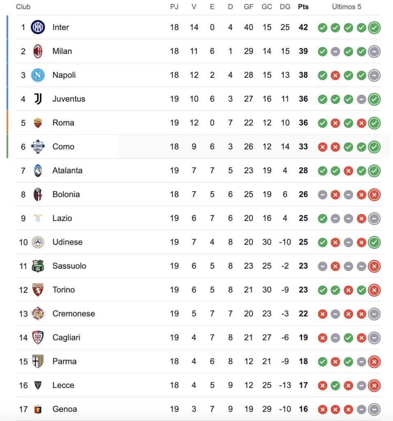Click the Juventus club logo
The width and height of the screenshot is (393, 421).
tap(38, 99)
